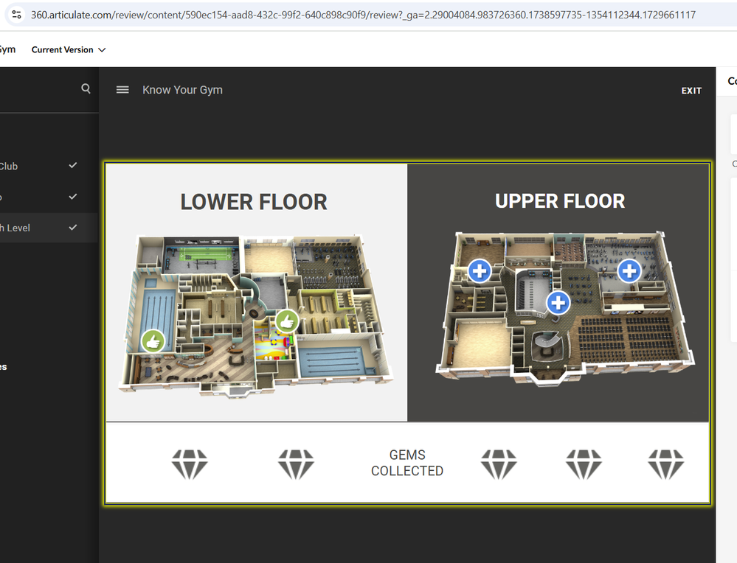Viewport: 737px width, 563px height.
Task: Click the EXIT button
Action: pos(691,91)
